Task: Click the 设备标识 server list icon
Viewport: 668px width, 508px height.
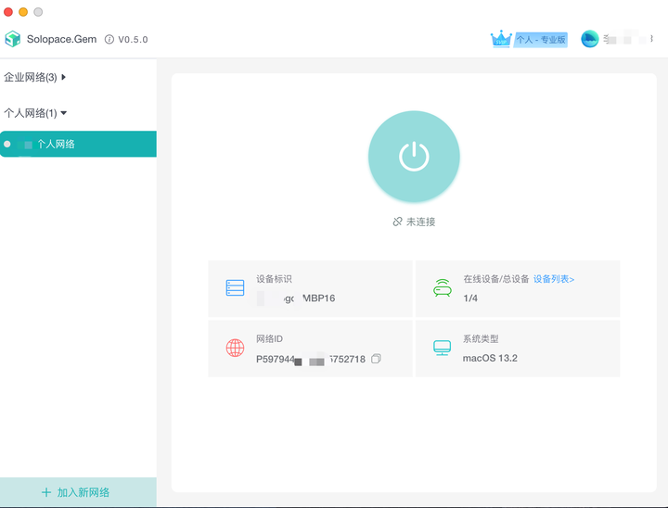Action: 235,288
